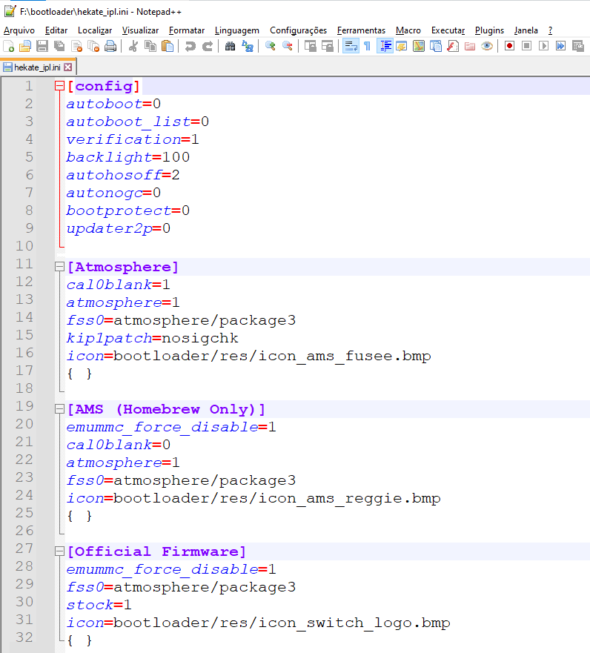Click the Sync horizontal scrolling icon

coord(328,46)
